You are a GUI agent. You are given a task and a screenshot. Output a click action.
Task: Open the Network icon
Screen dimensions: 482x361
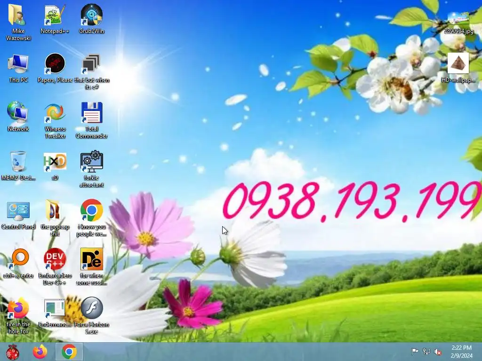[18, 117]
